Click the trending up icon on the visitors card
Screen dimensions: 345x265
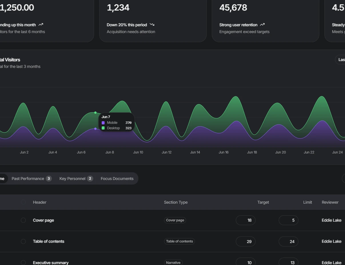coord(40,25)
